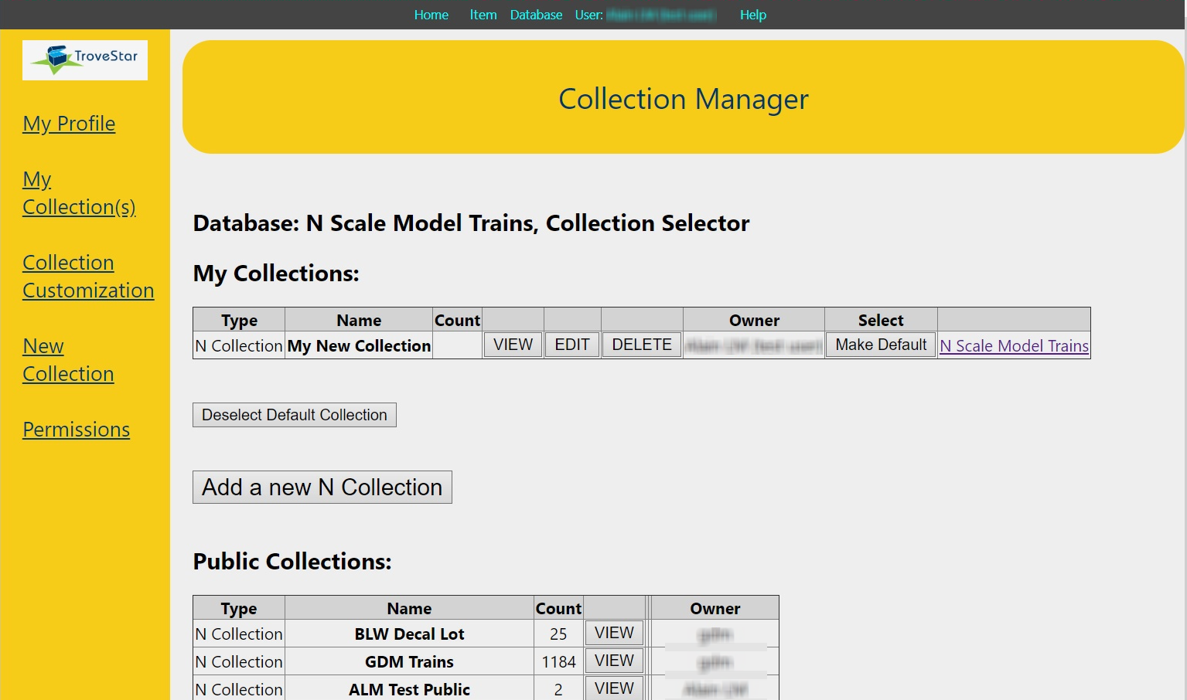Open My Collection(s) sidebar link
The height and width of the screenshot is (700, 1187).
79,193
